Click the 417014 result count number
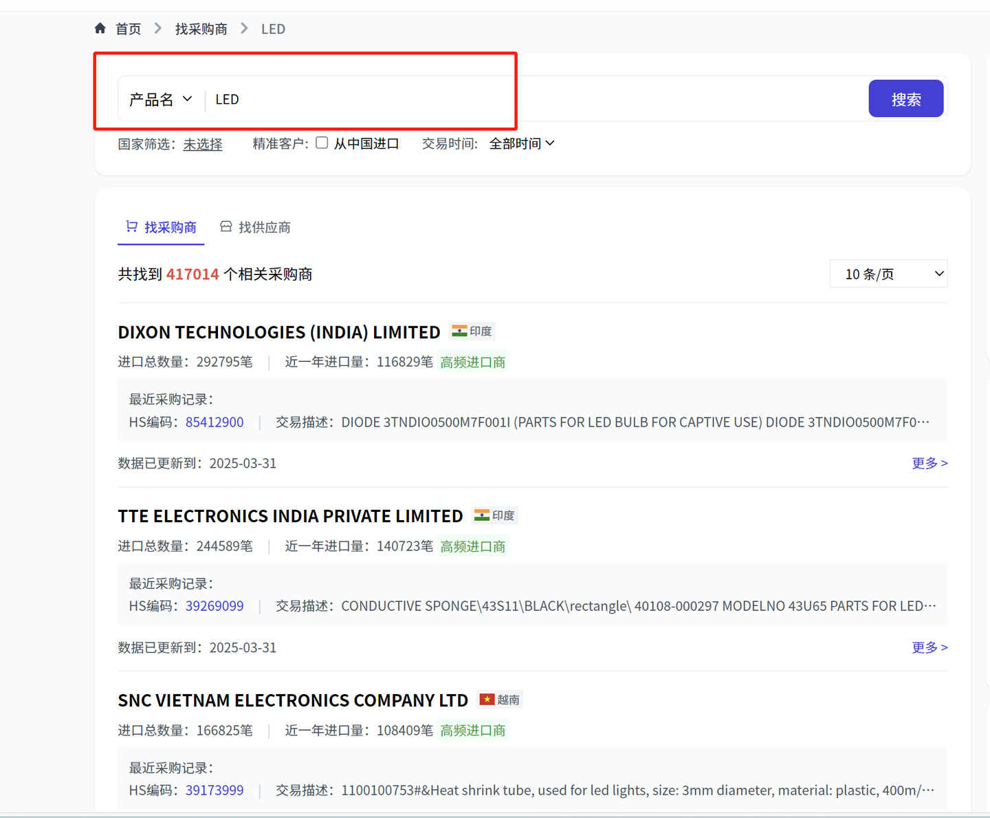Image resolution: width=990 pixels, height=818 pixels. pyautogui.click(x=192, y=274)
